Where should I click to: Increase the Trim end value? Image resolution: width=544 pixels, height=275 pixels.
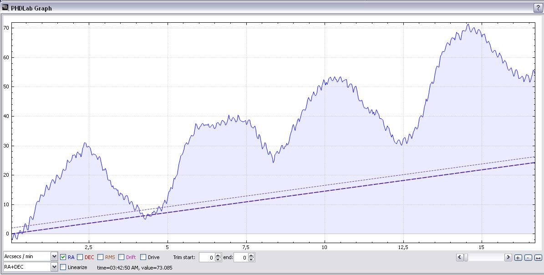(252, 255)
